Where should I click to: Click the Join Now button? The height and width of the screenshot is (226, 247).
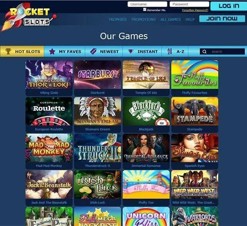pyautogui.click(x=222, y=19)
